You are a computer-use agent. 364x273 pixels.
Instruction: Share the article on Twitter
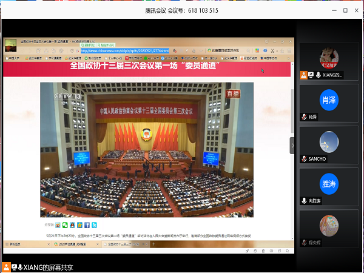(x=94, y=225)
